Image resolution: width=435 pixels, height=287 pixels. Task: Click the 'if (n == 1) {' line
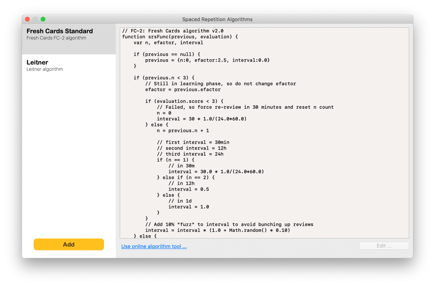[175, 160]
